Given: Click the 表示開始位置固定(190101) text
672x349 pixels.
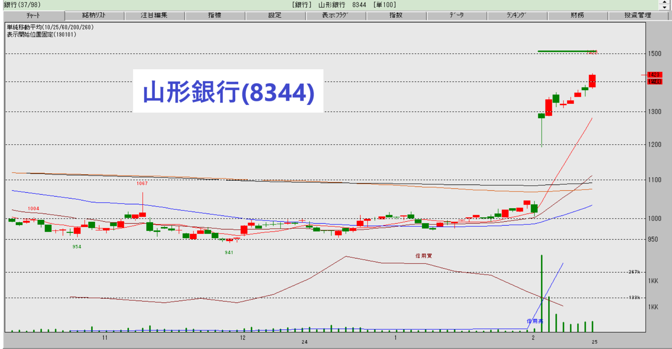Looking at the screenshot, I should coord(41,34).
